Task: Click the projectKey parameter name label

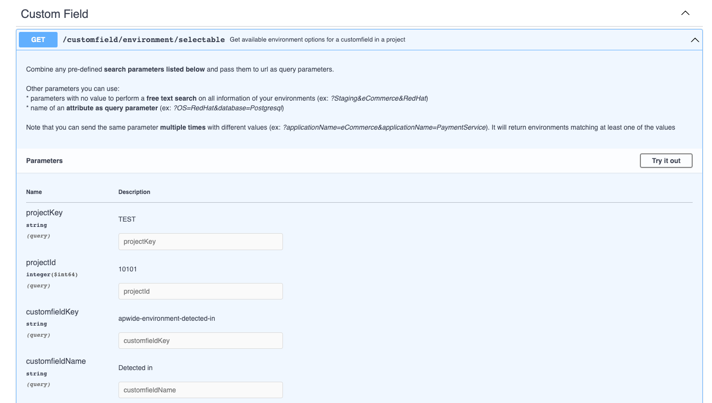Action: (44, 213)
